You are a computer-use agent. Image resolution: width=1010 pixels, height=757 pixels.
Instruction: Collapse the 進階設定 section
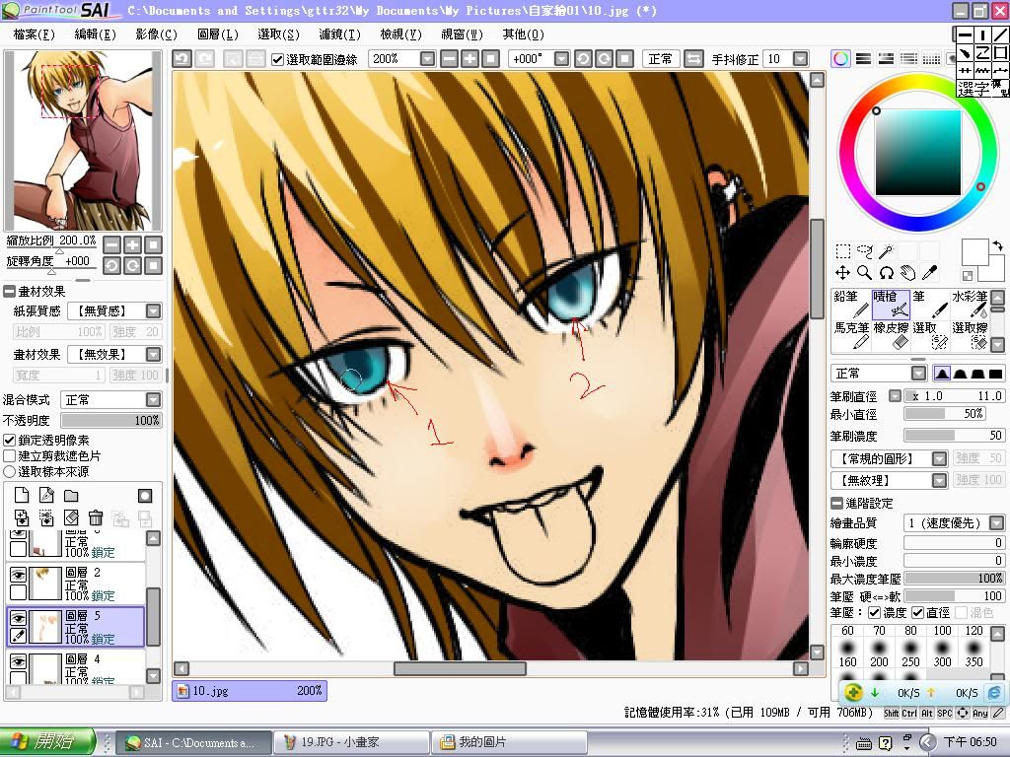(x=836, y=503)
